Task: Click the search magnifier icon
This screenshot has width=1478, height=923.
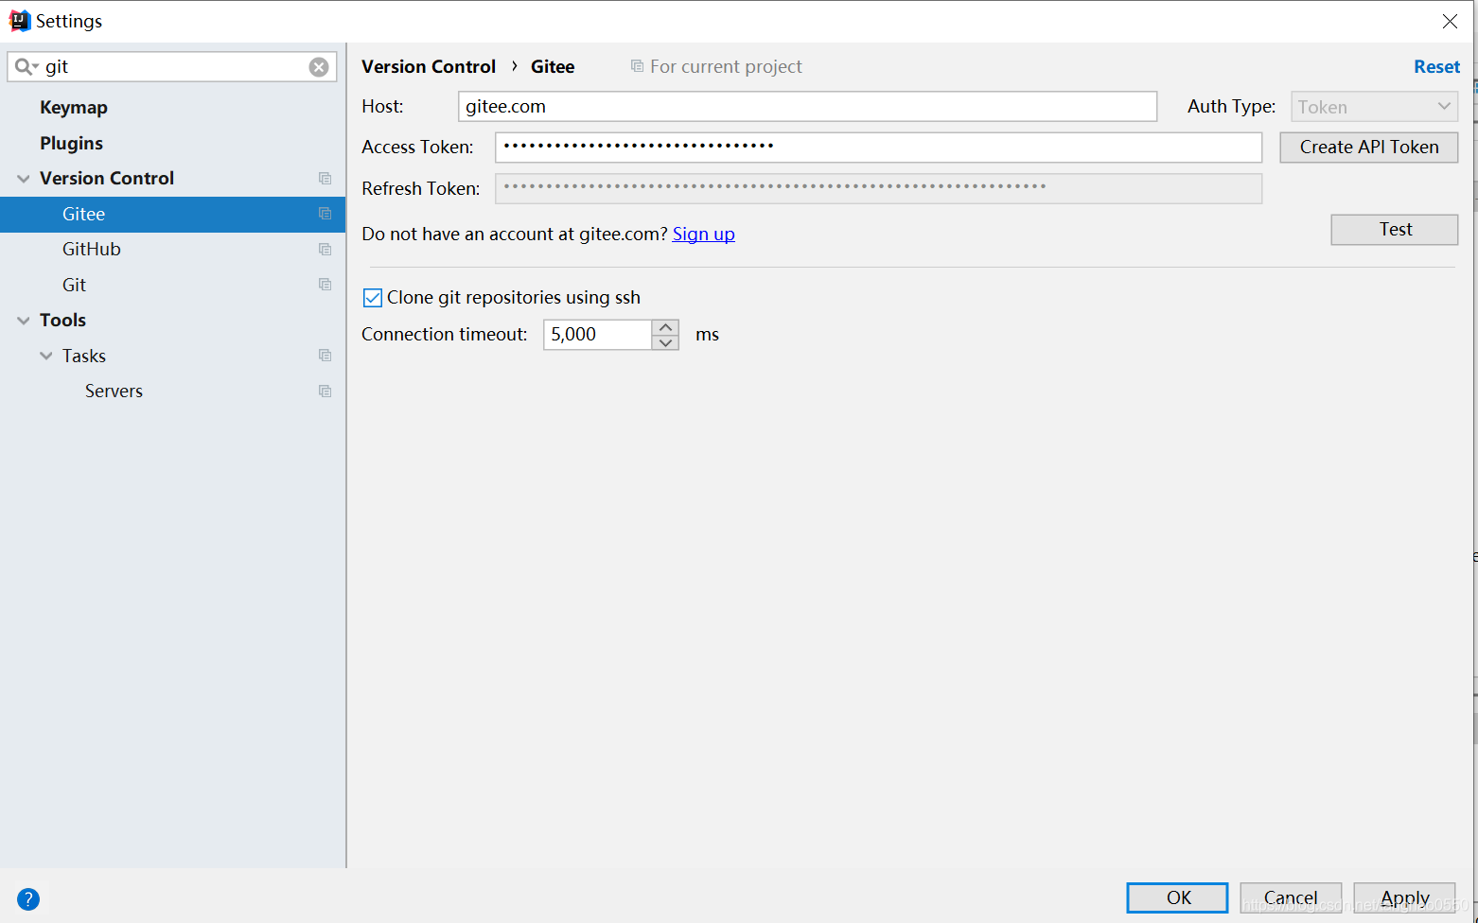Action: [24, 67]
